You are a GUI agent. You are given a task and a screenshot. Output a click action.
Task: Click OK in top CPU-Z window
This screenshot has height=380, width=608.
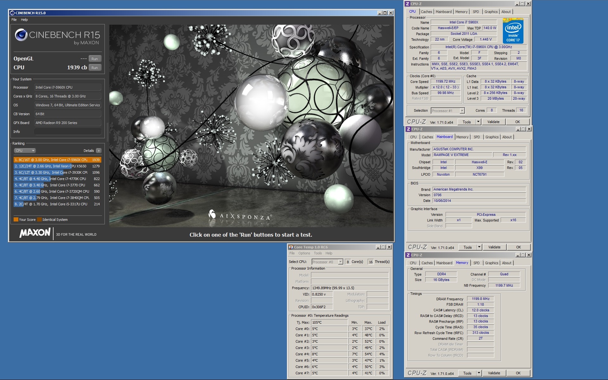point(517,122)
